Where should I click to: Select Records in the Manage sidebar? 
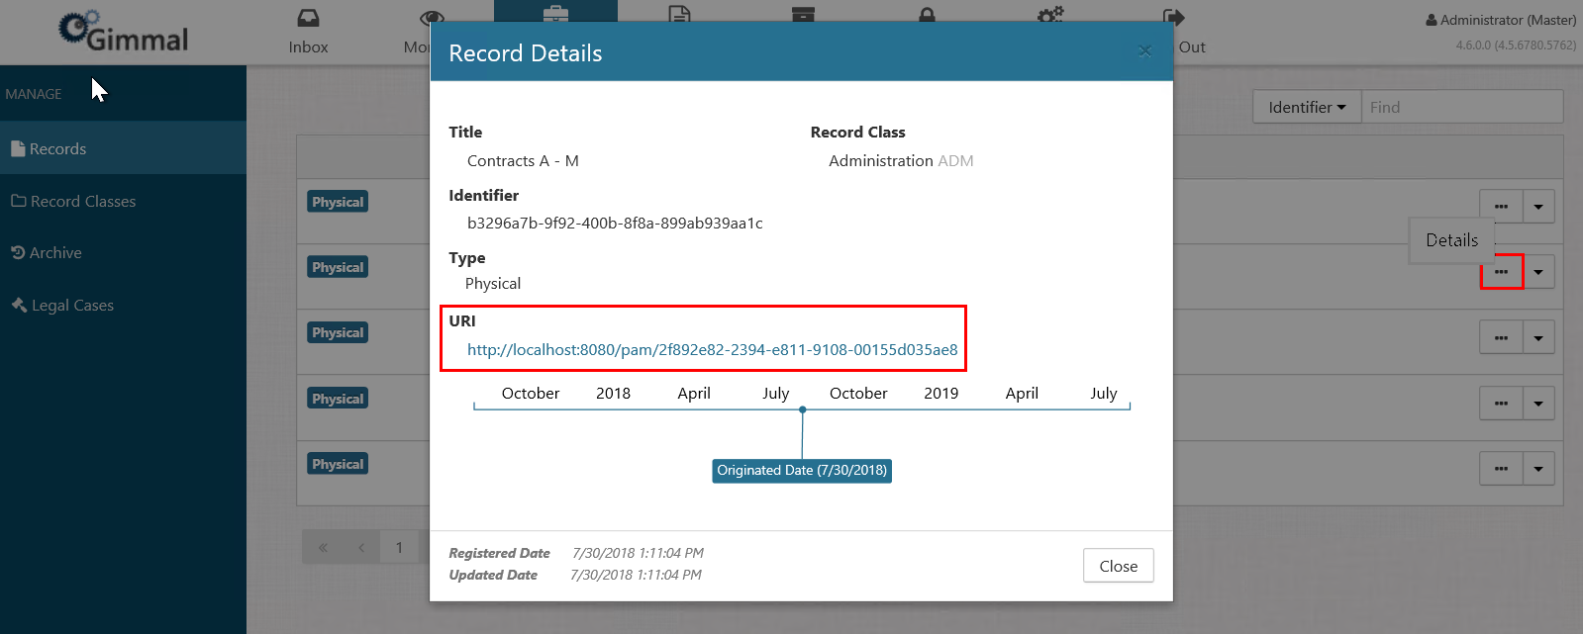[57, 149]
